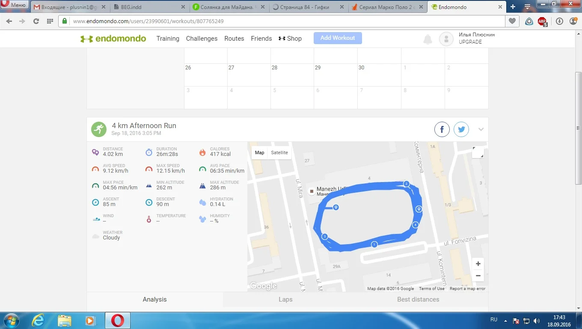Switch the map to Map view
This screenshot has height=329, width=582.
[260, 153]
